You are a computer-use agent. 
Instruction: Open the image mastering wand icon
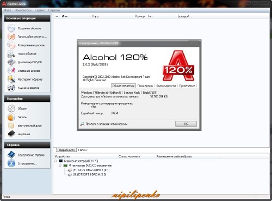pos(11,80)
